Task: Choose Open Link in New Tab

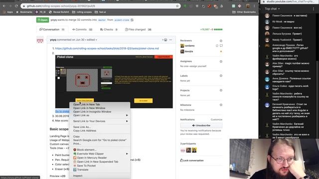Action: click(100, 104)
